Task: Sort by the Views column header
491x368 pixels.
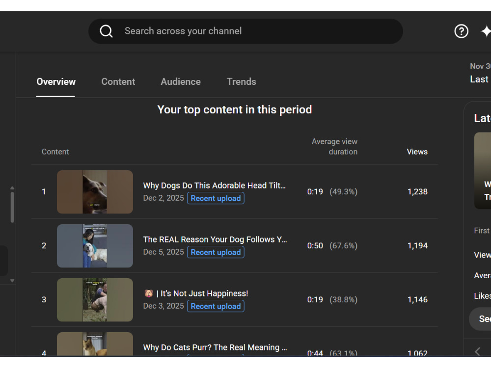Action: [x=417, y=152]
